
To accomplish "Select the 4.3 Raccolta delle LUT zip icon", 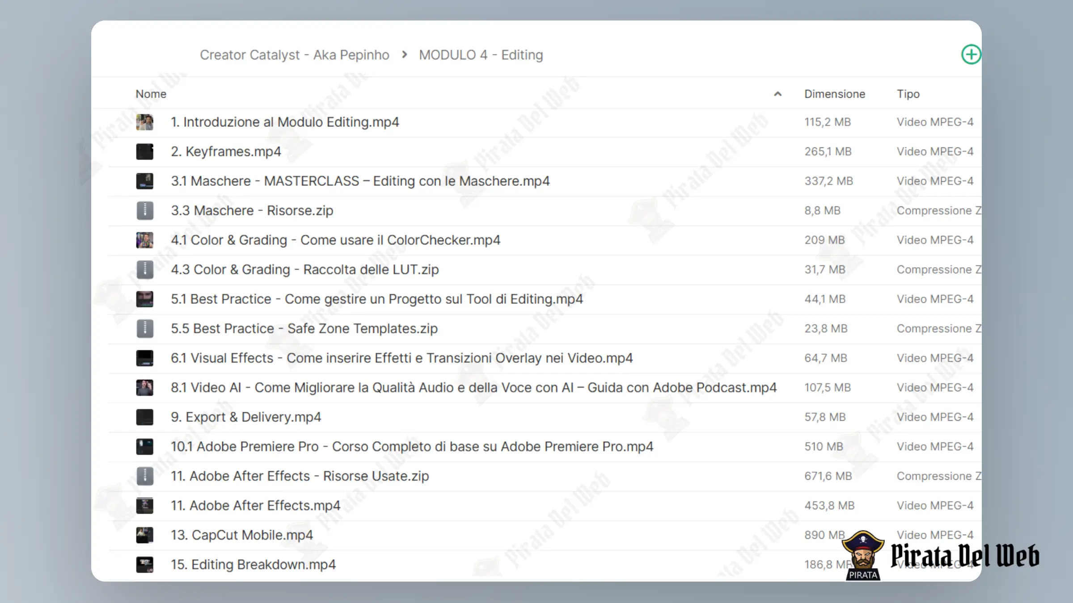I will coord(145,269).
